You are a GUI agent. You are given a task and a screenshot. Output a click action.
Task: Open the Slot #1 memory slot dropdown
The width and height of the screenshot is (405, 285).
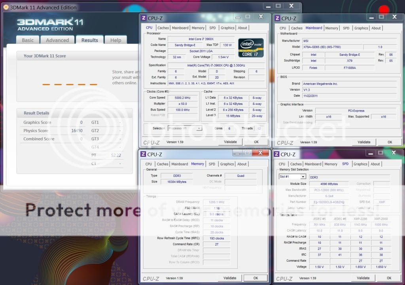(x=303, y=177)
